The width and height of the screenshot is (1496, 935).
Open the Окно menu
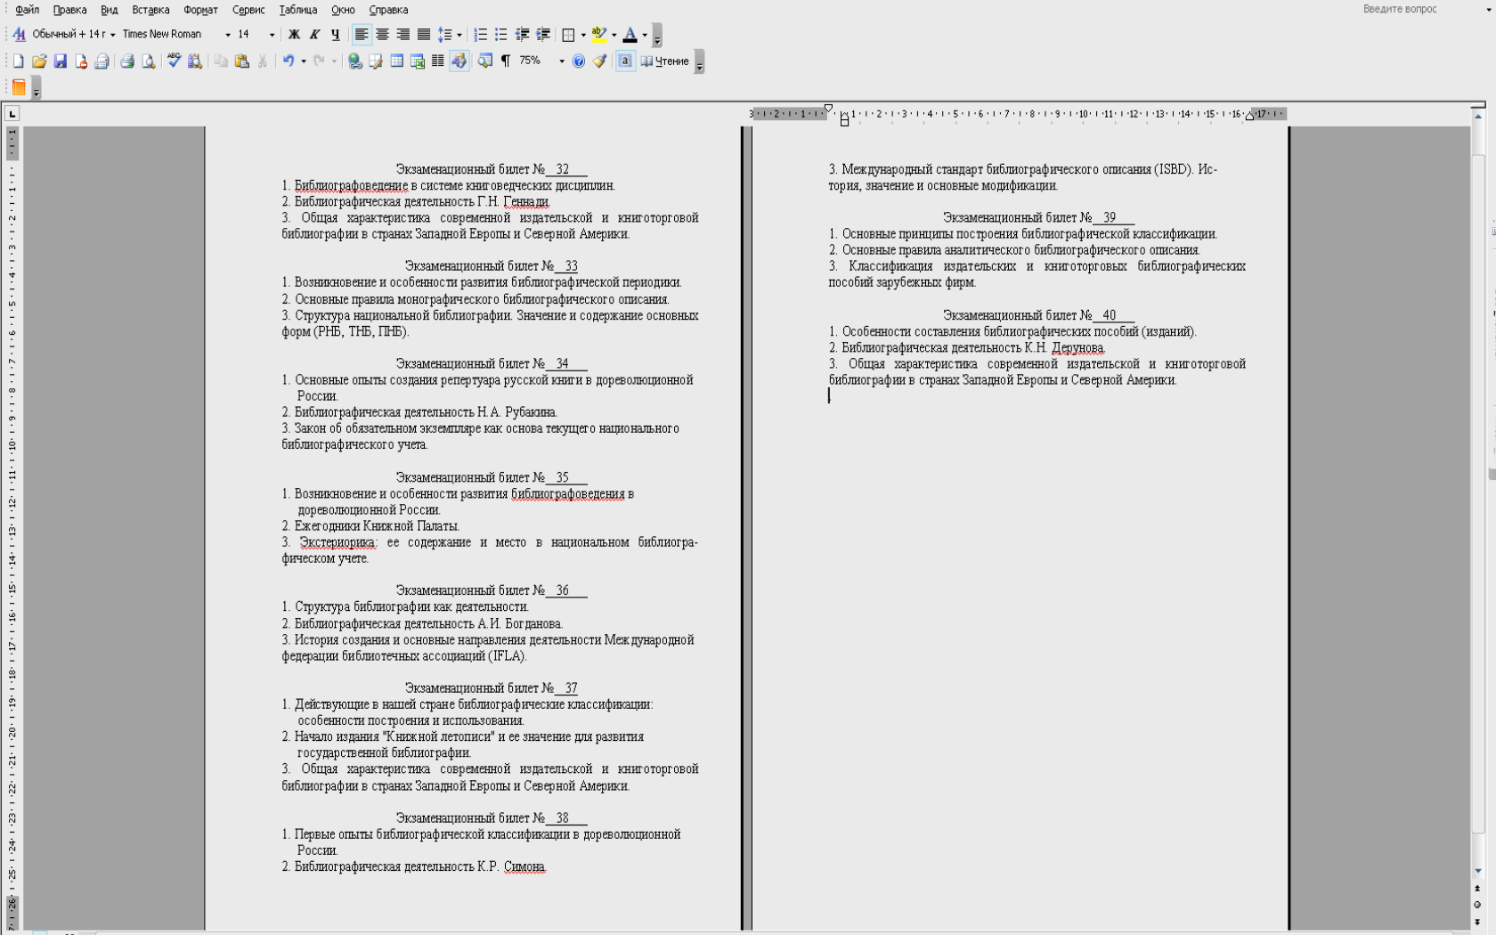[x=343, y=10]
